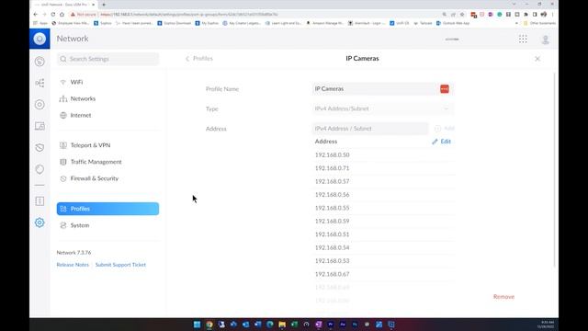Open the Windows Start menu
Viewport: 588px width, 331px height.
(x=197, y=325)
